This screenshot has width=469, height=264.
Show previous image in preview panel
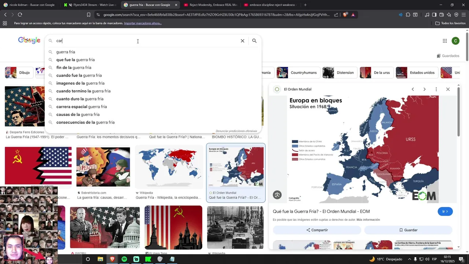pos(413,89)
